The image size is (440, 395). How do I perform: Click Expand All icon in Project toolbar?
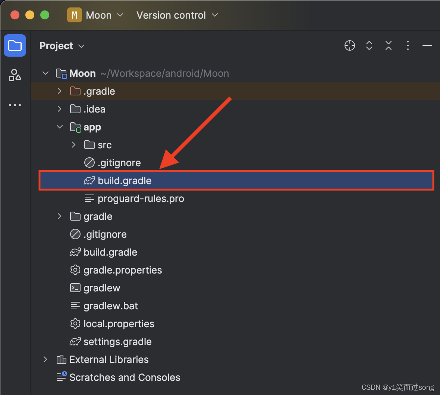click(369, 45)
